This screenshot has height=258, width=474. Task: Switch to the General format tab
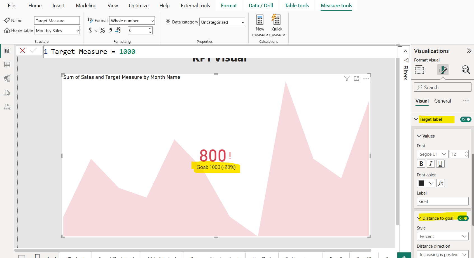click(x=442, y=101)
